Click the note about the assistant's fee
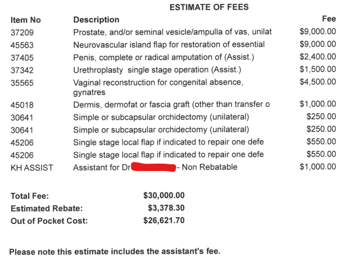Image resolution: width=346 pixels, height=261 pixels. (115, 251)
